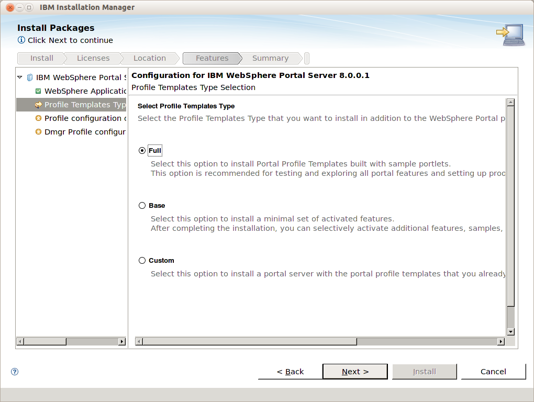Collapse the IBM WebSphere Portal Server tree node
Screen dimensions: 534x402
20,77
